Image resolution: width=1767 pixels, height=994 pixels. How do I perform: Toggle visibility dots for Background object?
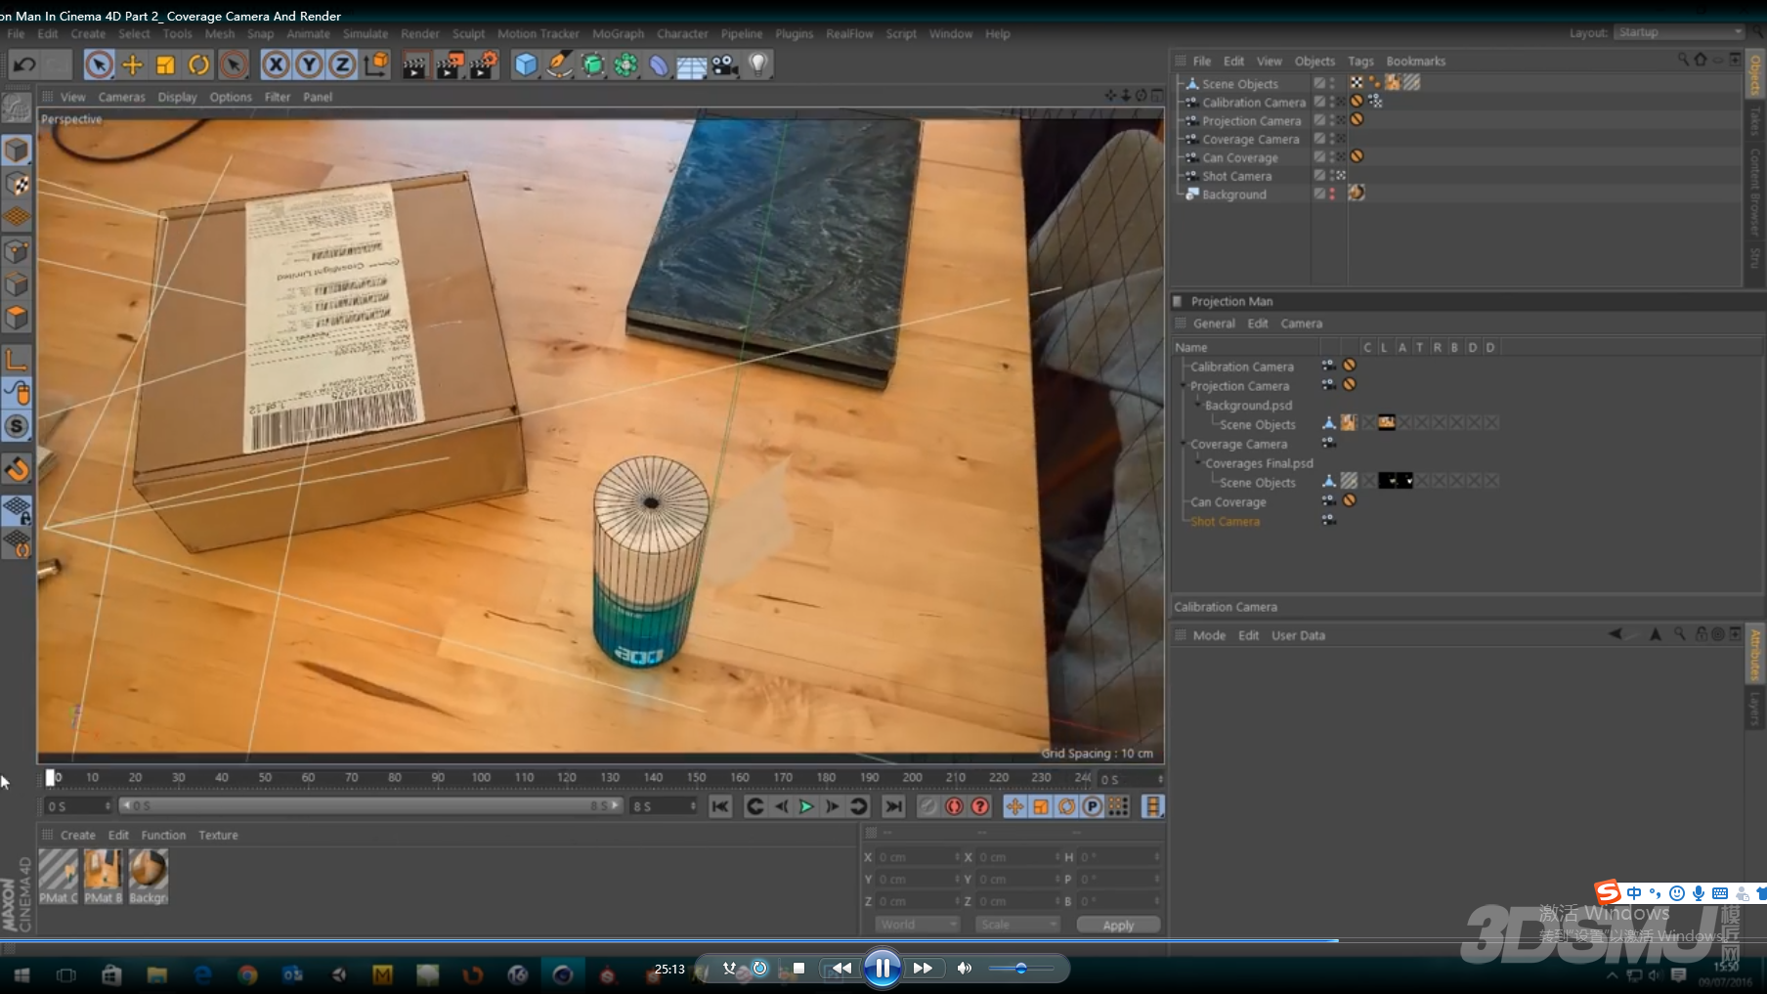click(x=1332, y=194)
